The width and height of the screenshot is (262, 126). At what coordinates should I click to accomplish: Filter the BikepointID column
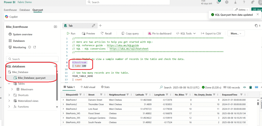pos(81,95)
